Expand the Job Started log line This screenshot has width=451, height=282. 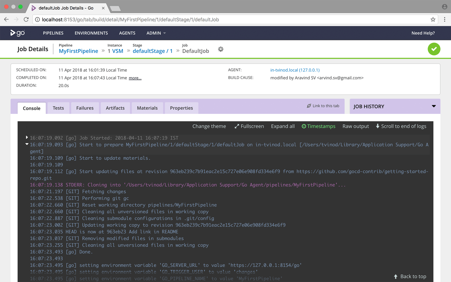(x=27, y=137)
